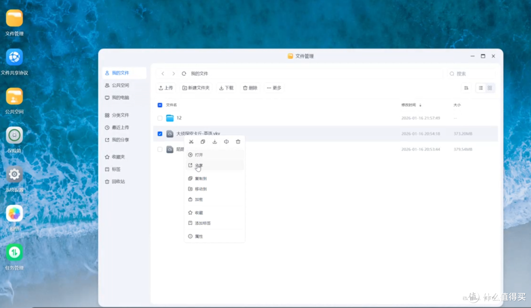The image size is (531, 308).
Task: Select 标签 in the sidebar
Action: (x=124, y=169)
